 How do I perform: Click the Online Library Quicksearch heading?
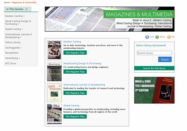(x=151, y=45)
